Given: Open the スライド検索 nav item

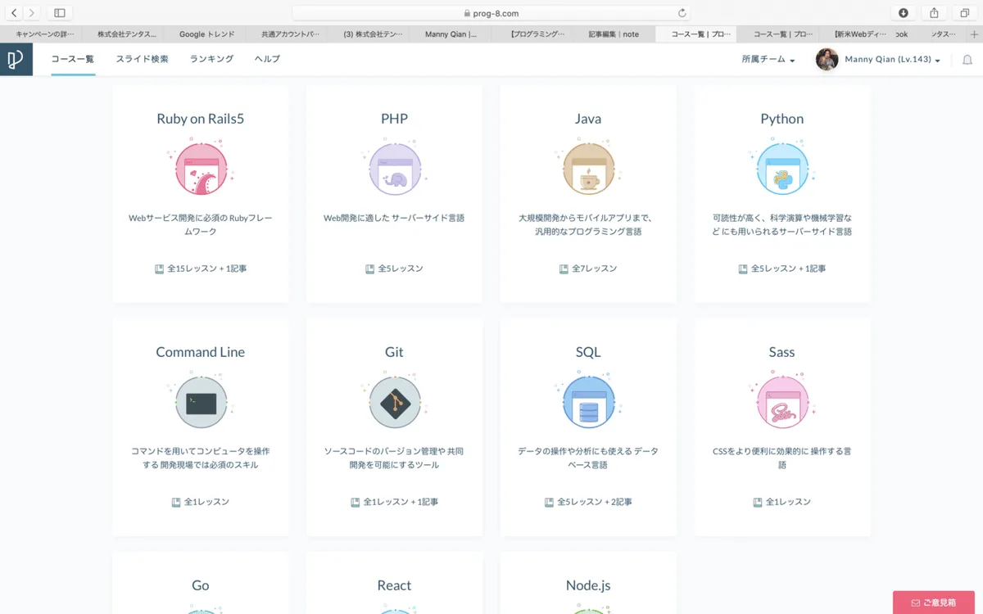Looking at the screenshot, I should point(143,59).
